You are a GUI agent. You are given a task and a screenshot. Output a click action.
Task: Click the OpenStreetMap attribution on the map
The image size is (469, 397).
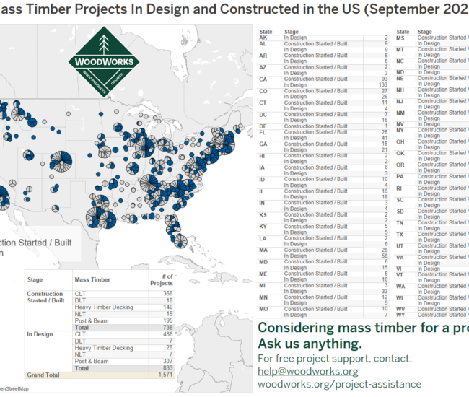(x=14, y=388)
